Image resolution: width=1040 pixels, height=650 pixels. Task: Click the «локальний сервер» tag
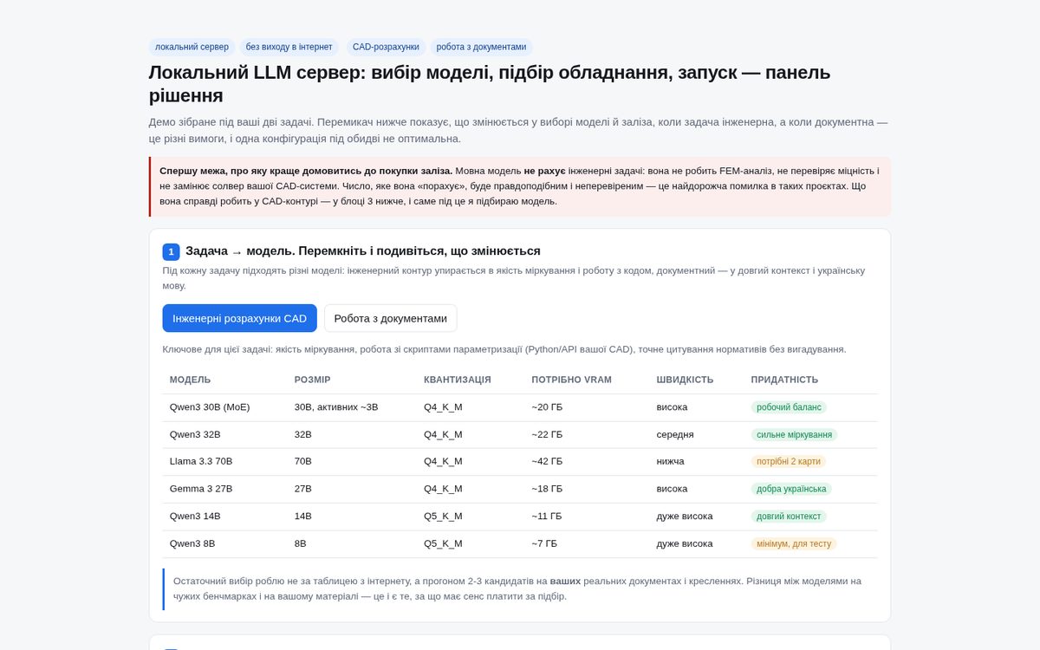192,47
